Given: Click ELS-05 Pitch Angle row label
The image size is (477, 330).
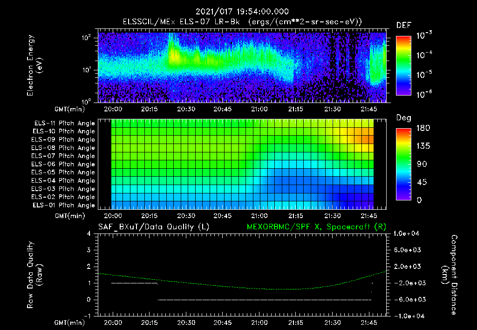Looking at the screenshot, I should click(63, 172).
